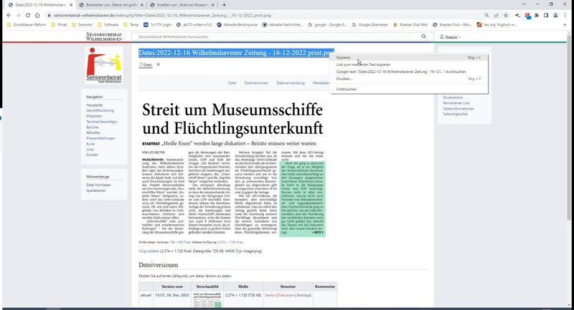Image resolution: width=574 pixels, height=310 pixels.
Task: Open the Pressemitteilungen sidebar link
Action: click(103, 138)
